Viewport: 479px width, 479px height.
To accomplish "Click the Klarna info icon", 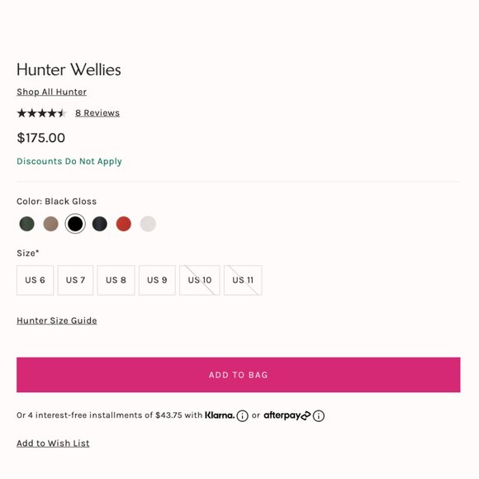I will (242, 415).
